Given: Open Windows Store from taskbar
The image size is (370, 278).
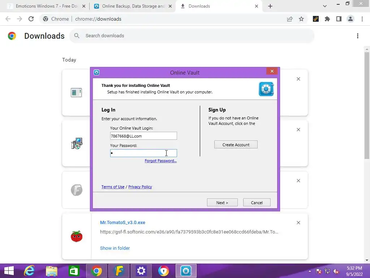Looking at the screenshot, I should coord(74,271).
